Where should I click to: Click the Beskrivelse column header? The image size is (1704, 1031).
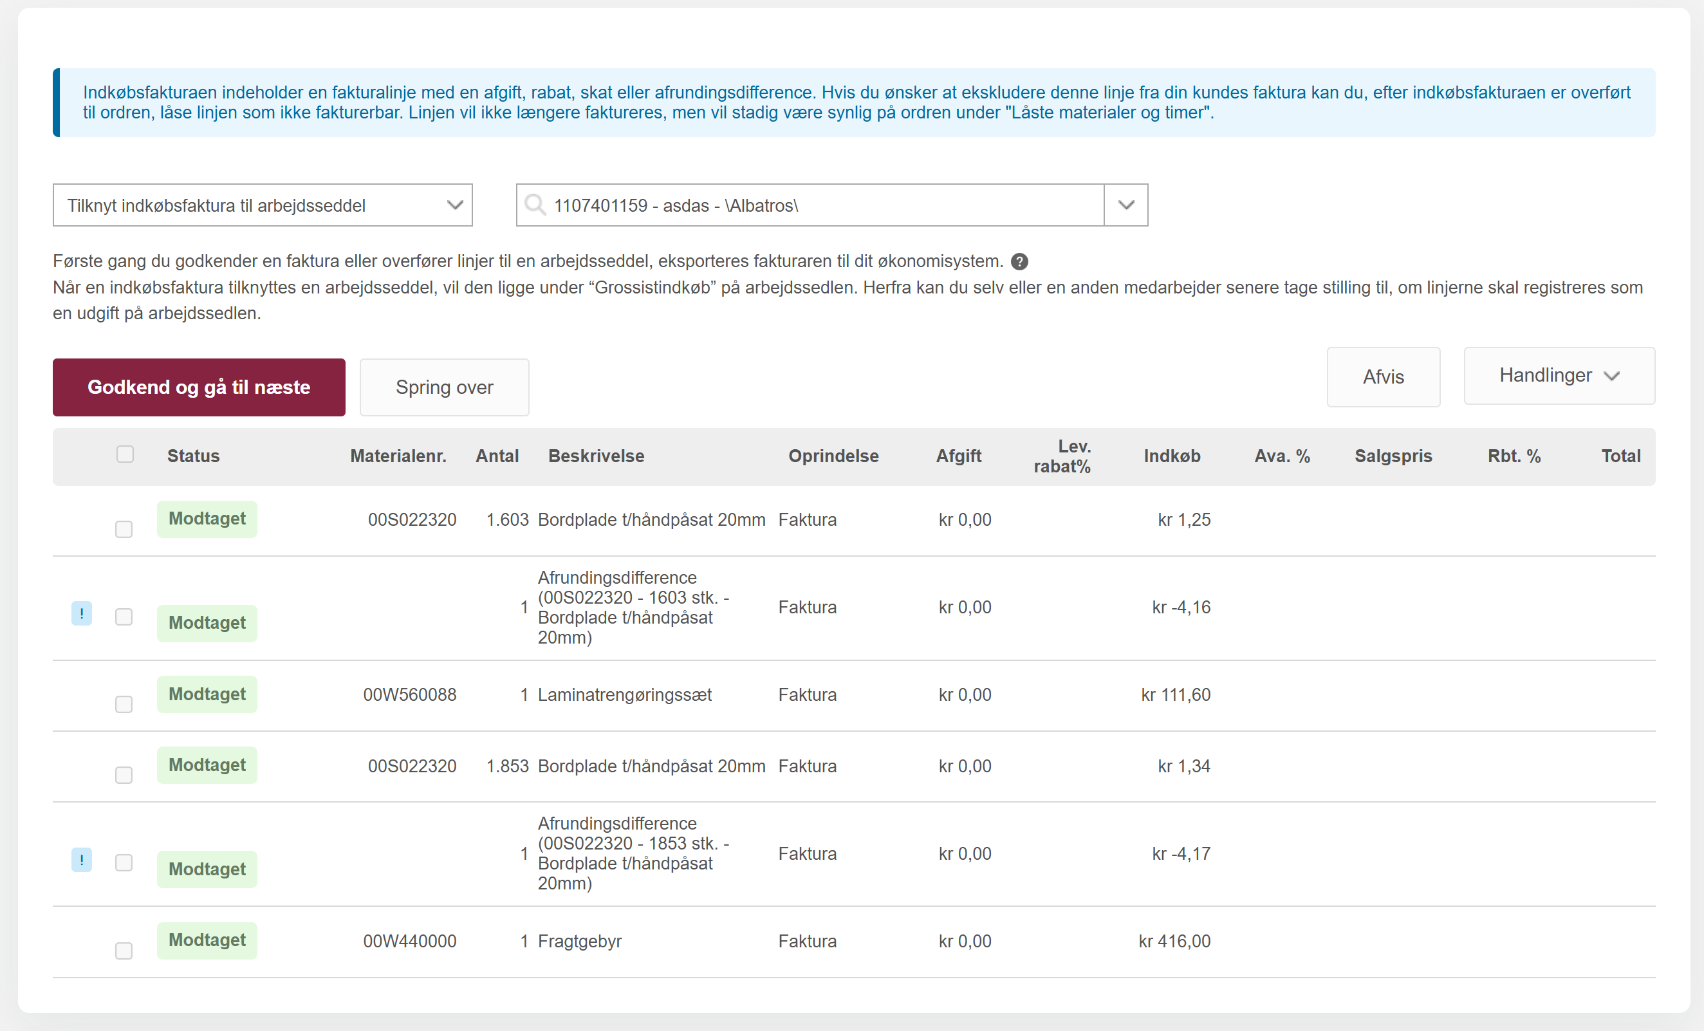(596, 456)
